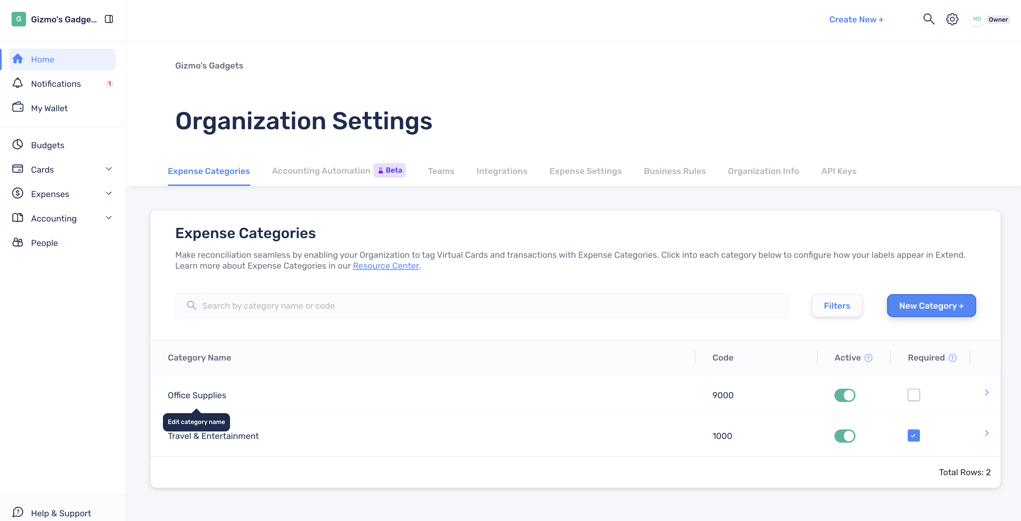Viewport: 1021px width, 521px height.
Task: Click the MD user avatar
Action: 977,19
